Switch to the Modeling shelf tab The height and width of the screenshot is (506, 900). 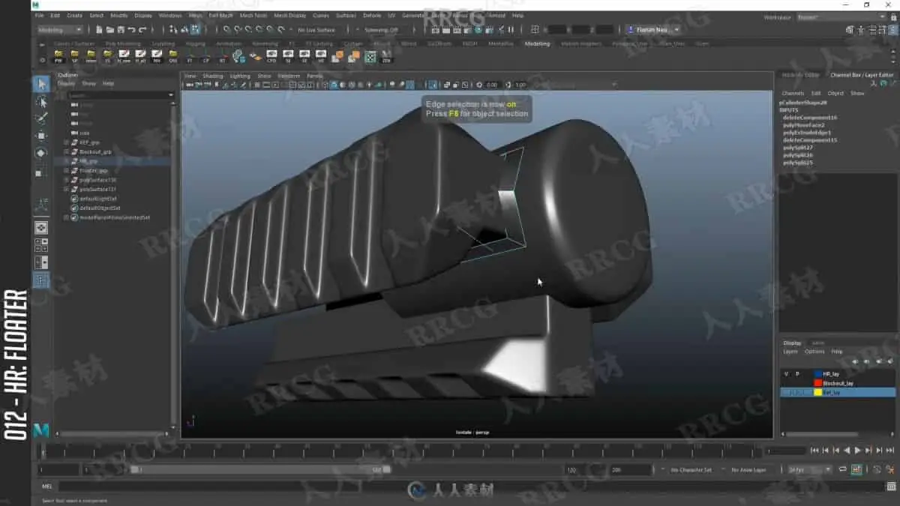(x=537, y=43)
